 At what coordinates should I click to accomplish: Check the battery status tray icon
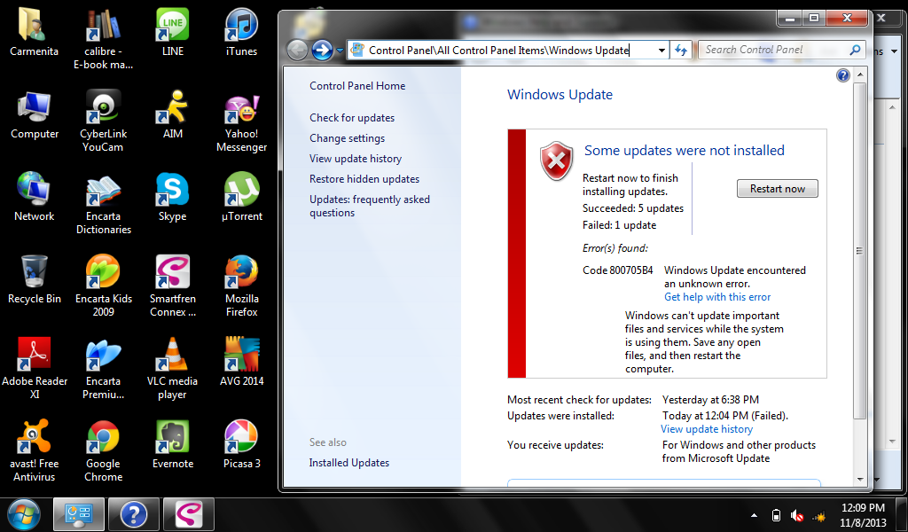coord(777,515)
